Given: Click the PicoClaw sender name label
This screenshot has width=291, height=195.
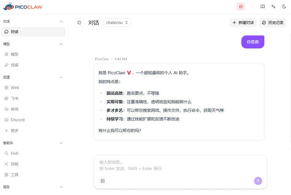Looking at the screenshot, I should (x=102, y=59).
